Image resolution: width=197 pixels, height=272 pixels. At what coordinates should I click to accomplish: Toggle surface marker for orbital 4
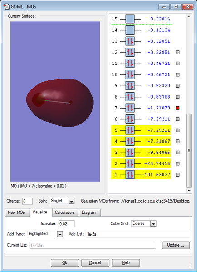[x=177, y=141]
